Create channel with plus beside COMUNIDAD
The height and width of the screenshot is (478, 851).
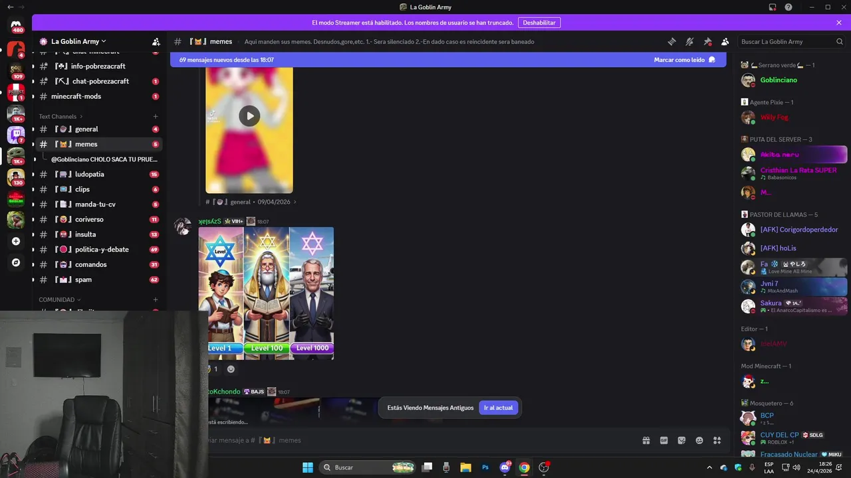[x=156, y=299]
